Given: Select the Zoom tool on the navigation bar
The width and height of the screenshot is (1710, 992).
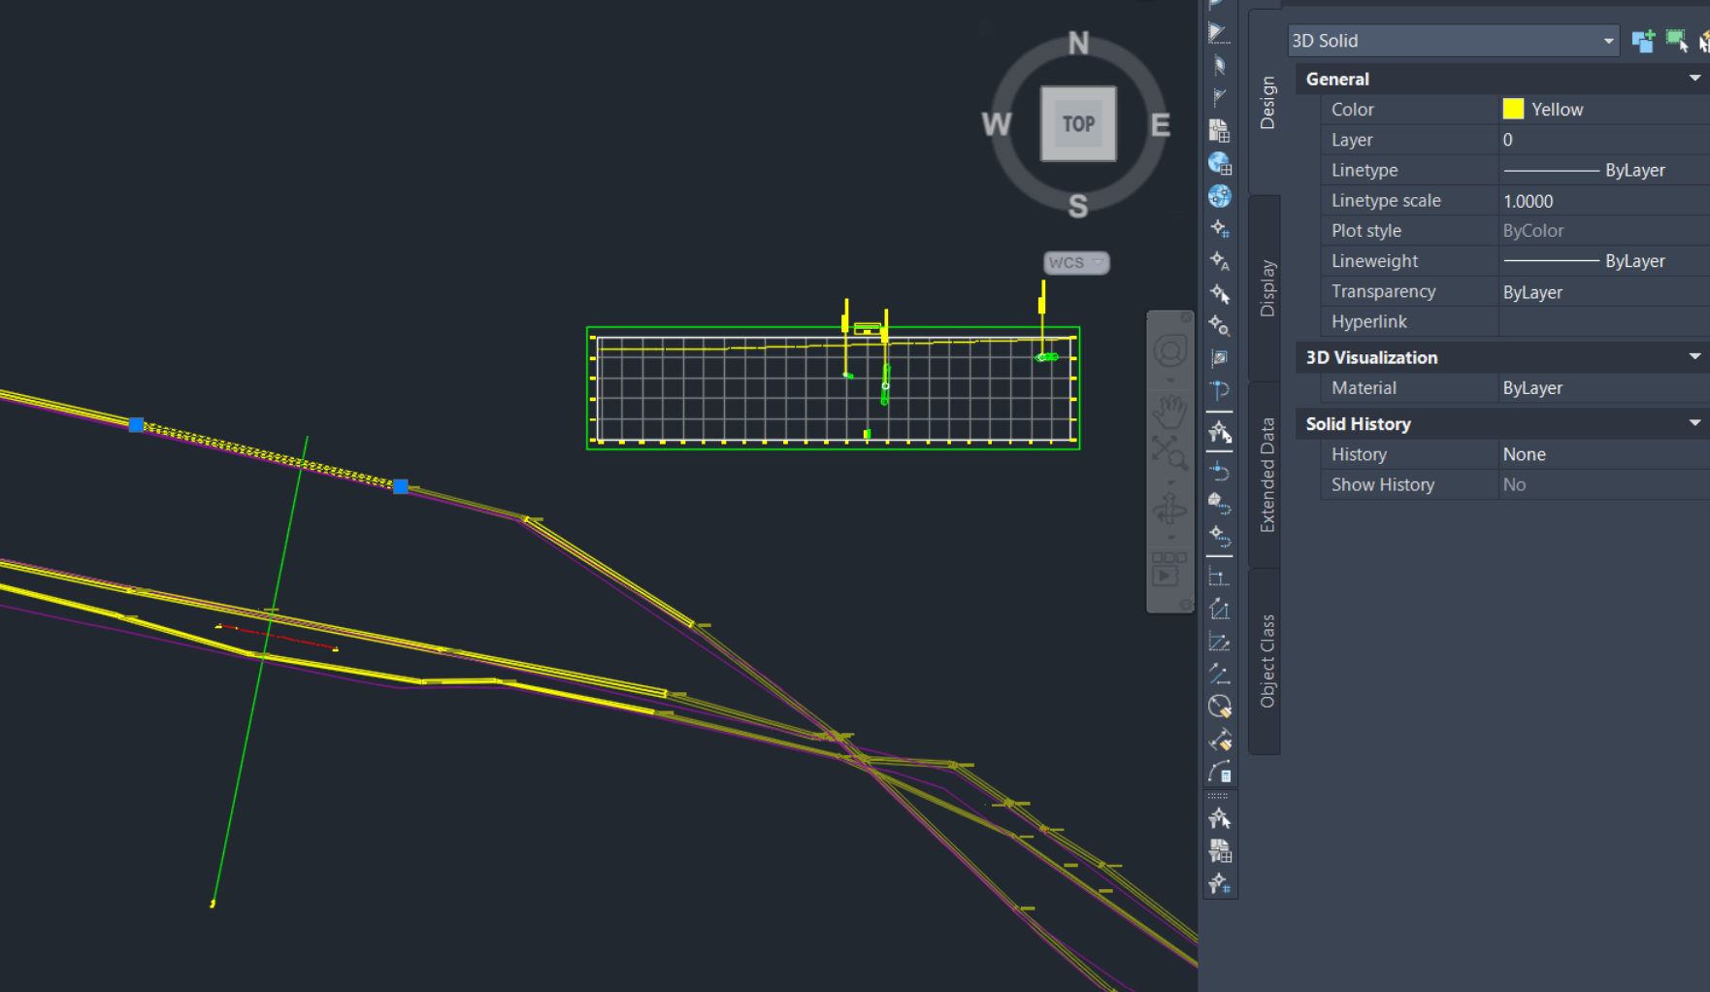Looking at the screenshot, I should 1169,451.
